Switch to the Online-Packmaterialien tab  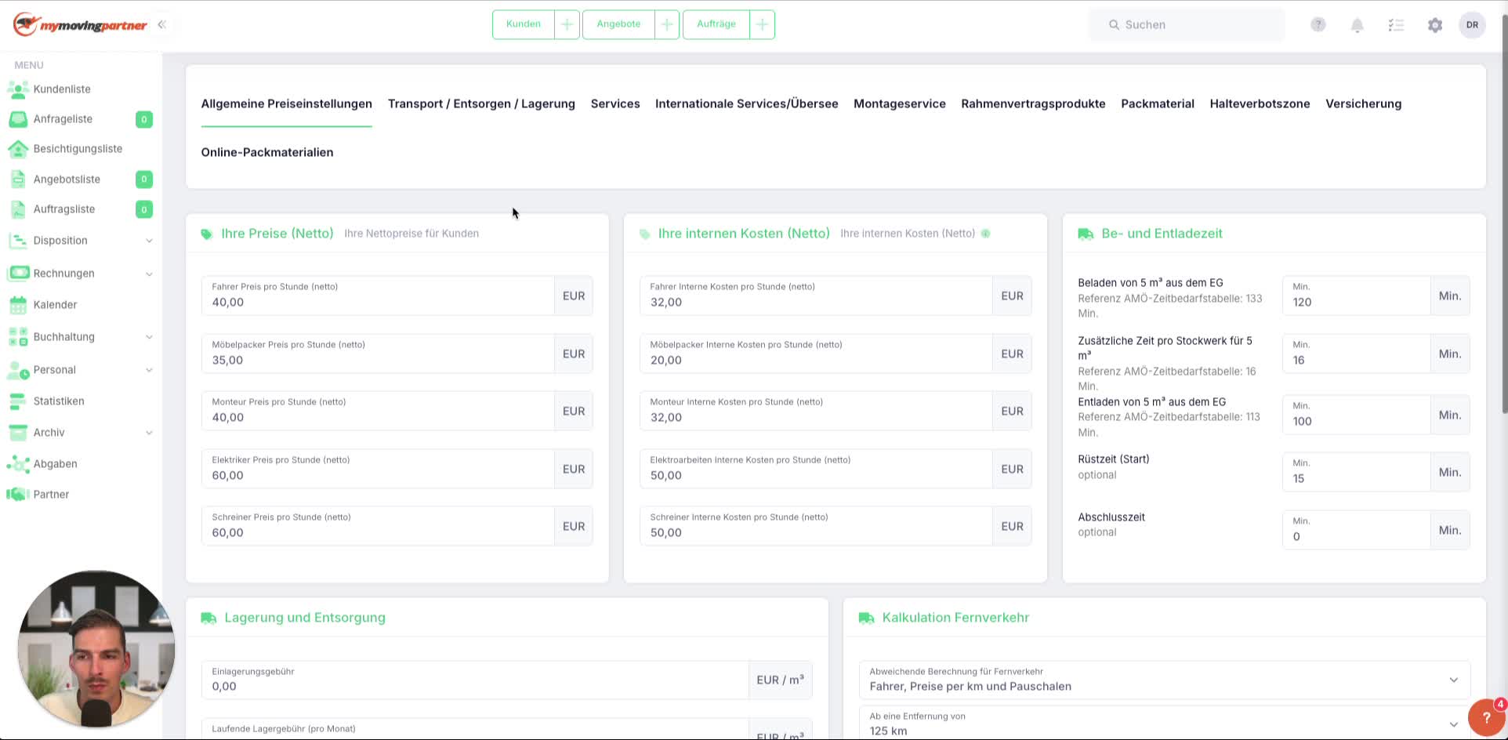tap(266, 152)
